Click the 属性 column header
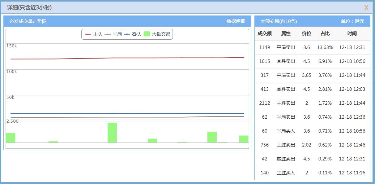Viewport: 375px width, 184px height. point(286,33)
